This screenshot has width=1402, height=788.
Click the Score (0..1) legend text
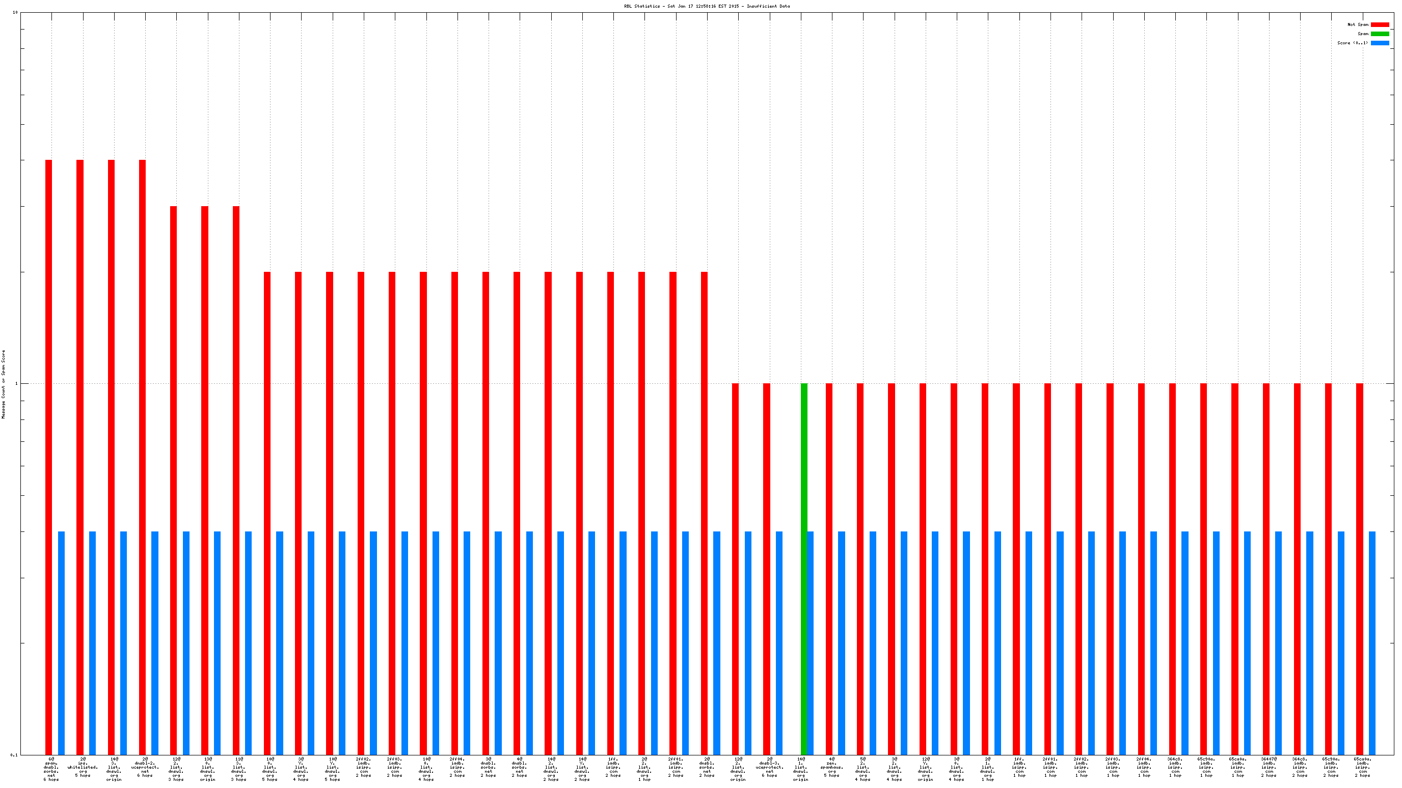[x=1352, y=43]
